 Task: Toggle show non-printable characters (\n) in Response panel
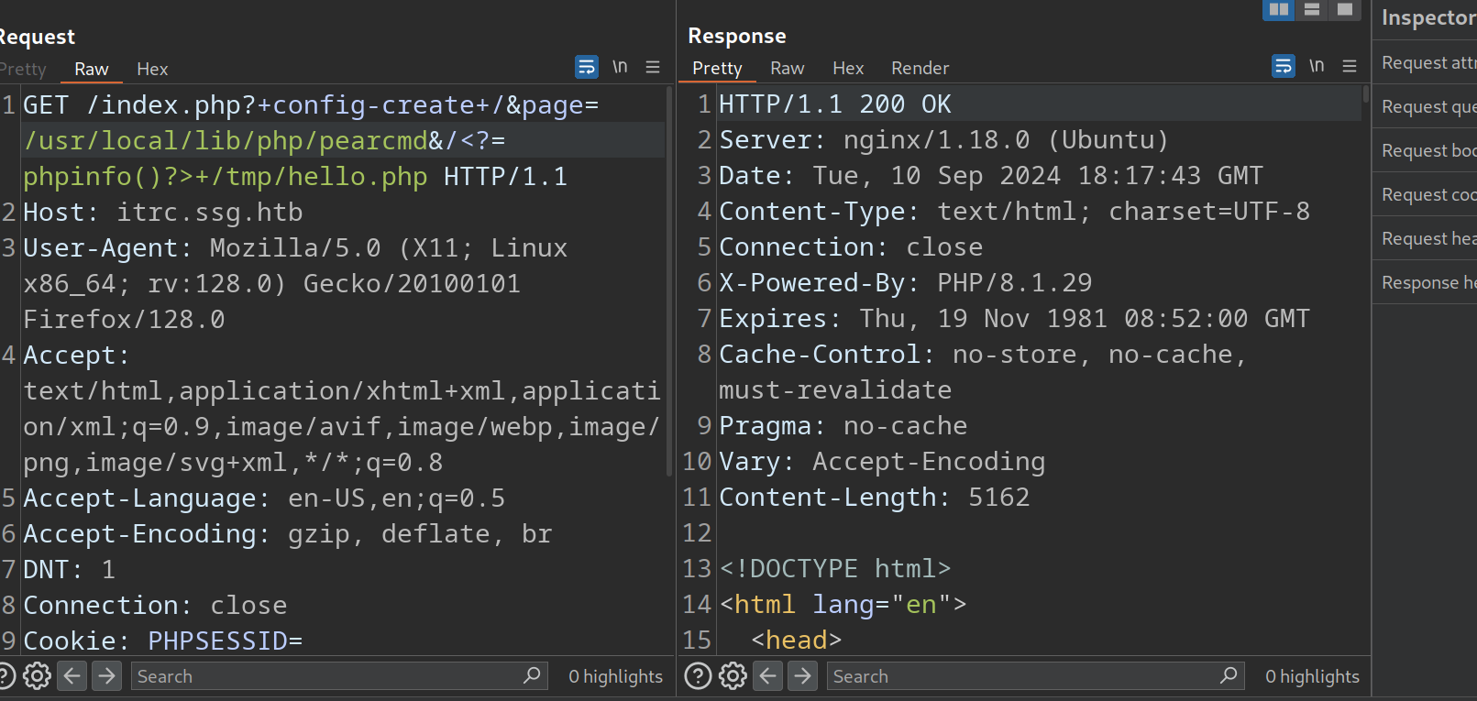1317,66
